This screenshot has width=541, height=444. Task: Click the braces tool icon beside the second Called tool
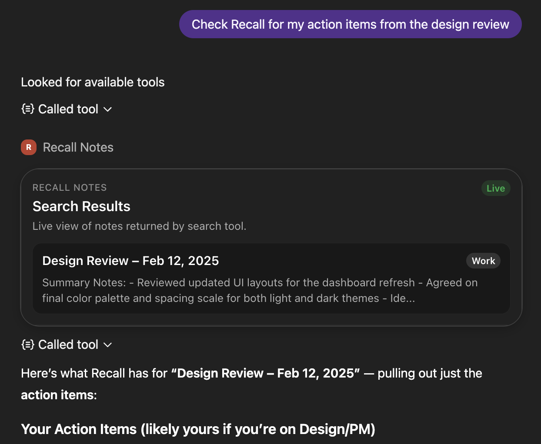27,345
